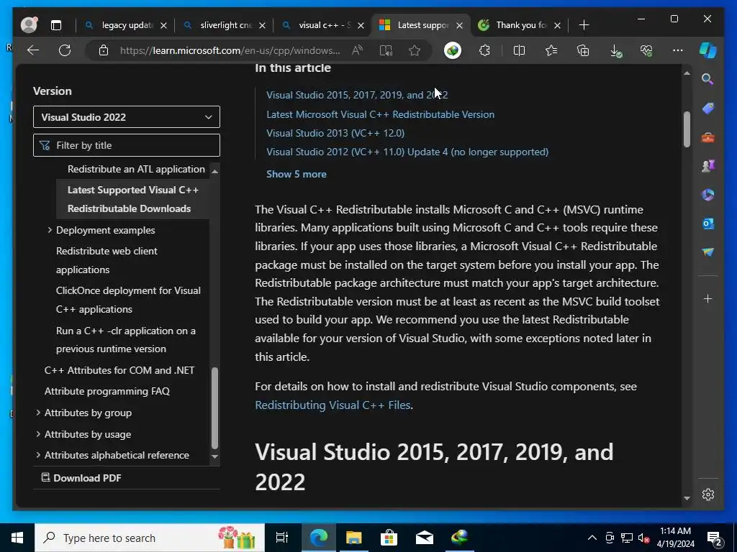This screenshot has width=737, height=552.
Task: Open sidebar Search icon
Action: pyautogui.click(x=708, y=79)
